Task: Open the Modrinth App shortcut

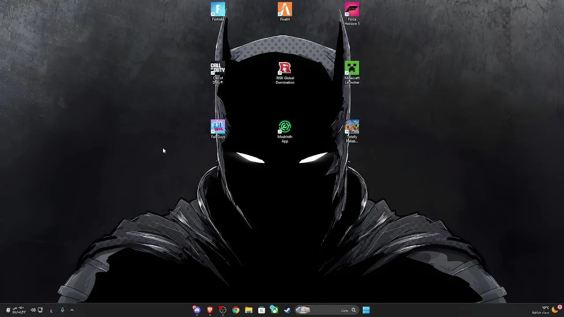Action: (x=285, y=132)
